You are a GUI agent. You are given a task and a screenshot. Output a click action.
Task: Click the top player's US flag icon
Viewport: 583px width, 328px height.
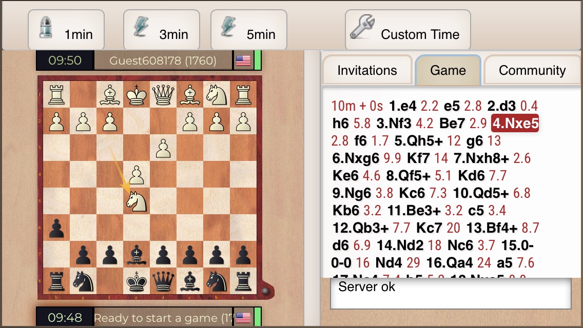point(243,60)
